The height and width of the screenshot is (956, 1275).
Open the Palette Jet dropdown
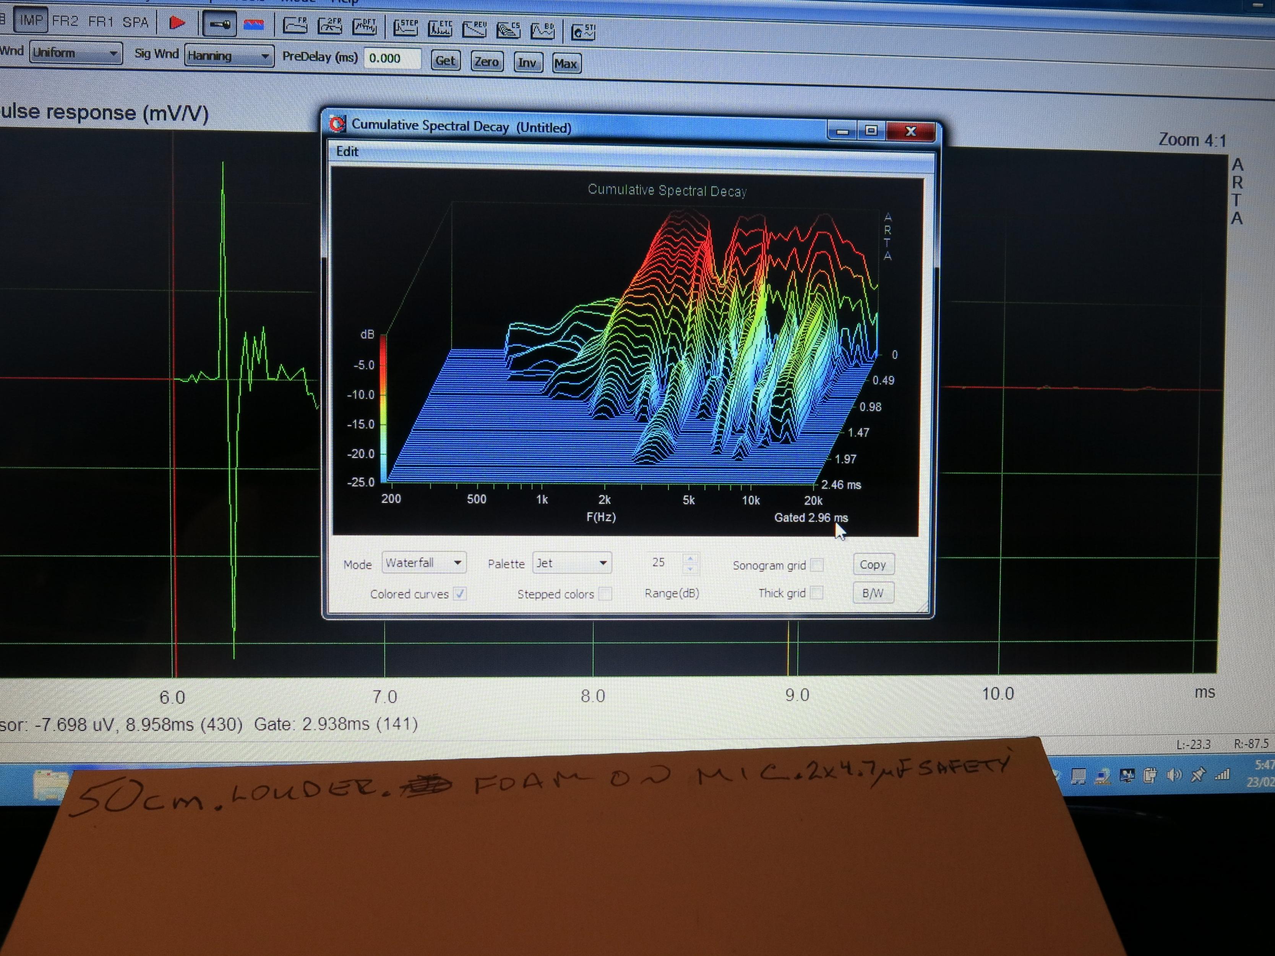click(571, 562)
